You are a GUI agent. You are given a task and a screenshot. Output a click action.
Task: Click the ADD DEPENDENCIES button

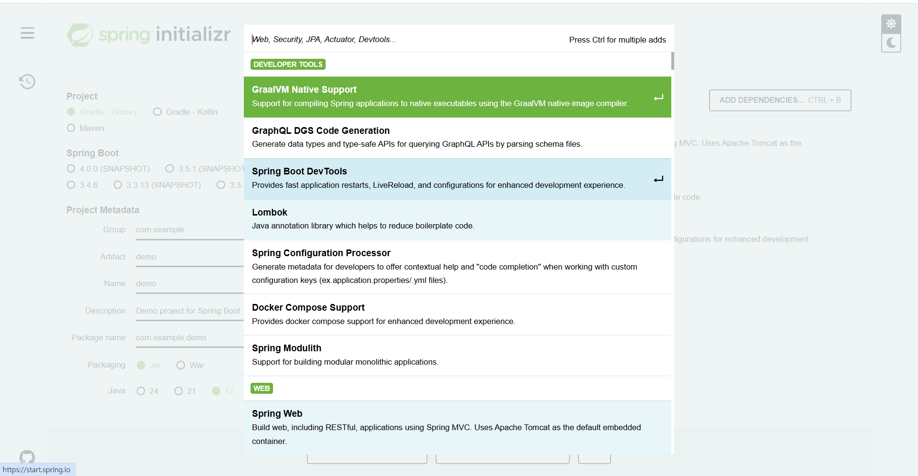pos(780,100)
